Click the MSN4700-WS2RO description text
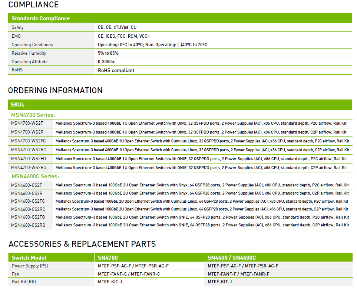 point(201,168)
